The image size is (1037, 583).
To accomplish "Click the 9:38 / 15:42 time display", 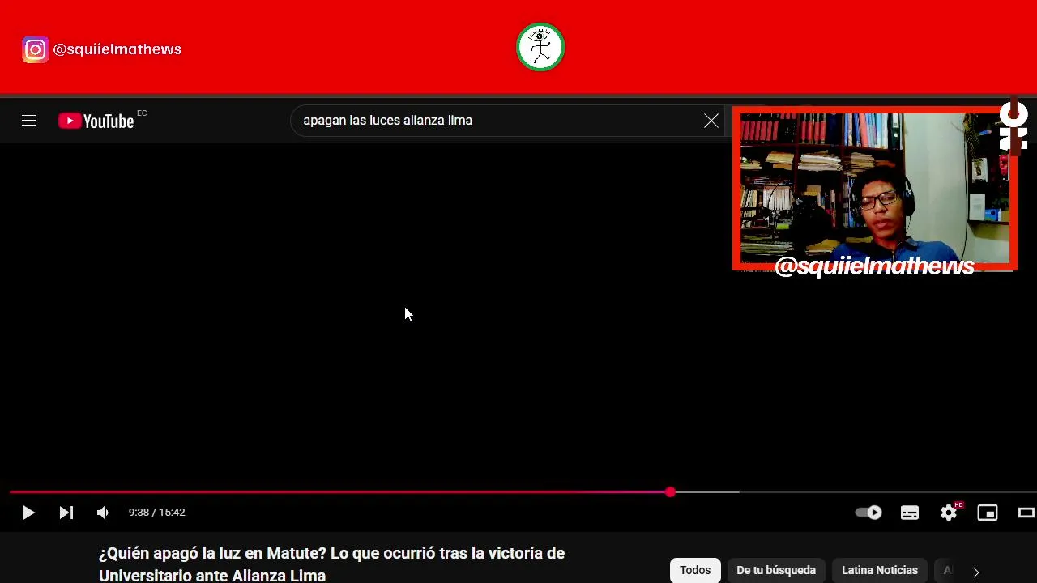I will coord(156,513).
